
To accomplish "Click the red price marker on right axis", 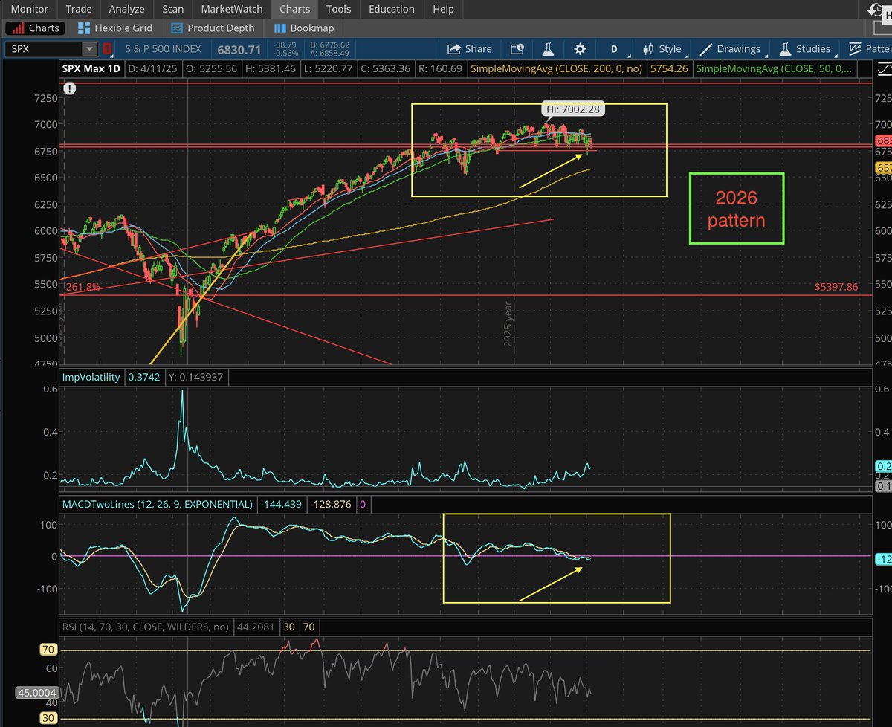I will point(884,141).
